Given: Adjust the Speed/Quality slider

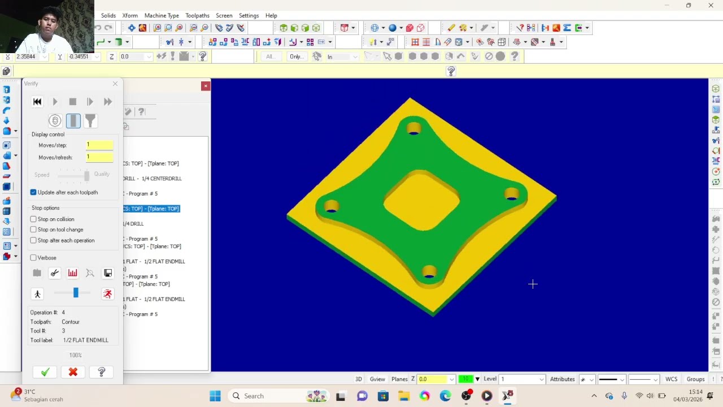Looking at the screenshot, I should point(86,175).
